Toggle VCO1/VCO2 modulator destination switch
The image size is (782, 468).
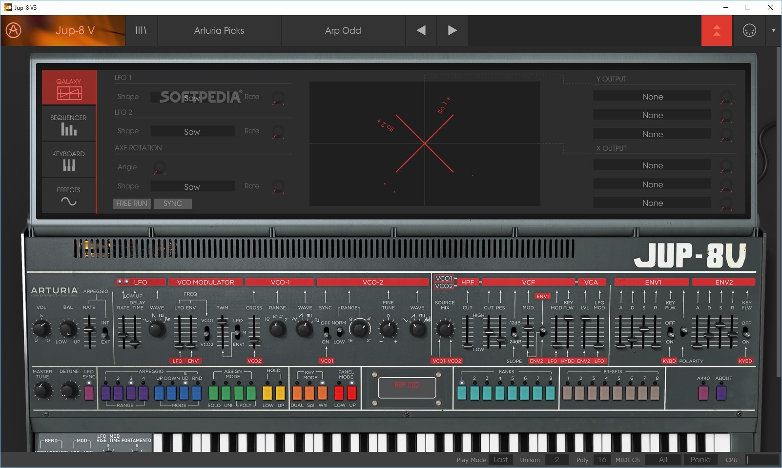point(206,333)
